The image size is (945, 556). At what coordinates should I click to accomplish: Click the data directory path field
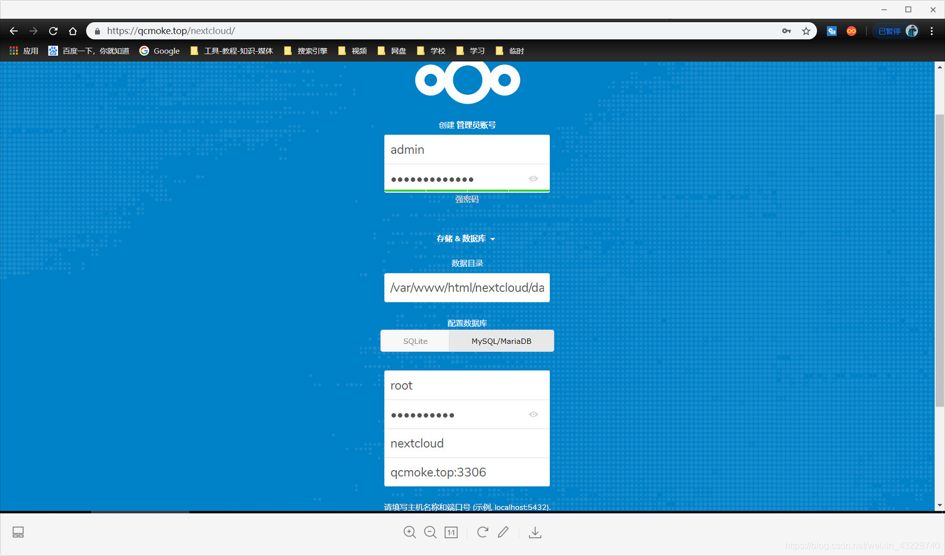tap(467, 288)
